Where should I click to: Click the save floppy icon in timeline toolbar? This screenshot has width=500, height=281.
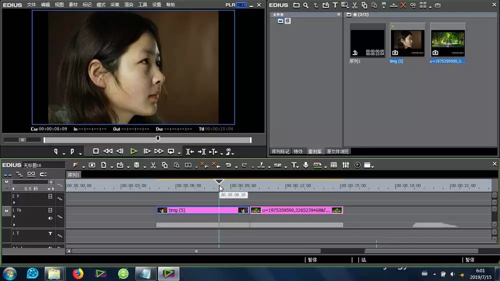click(x=136, y=165)
